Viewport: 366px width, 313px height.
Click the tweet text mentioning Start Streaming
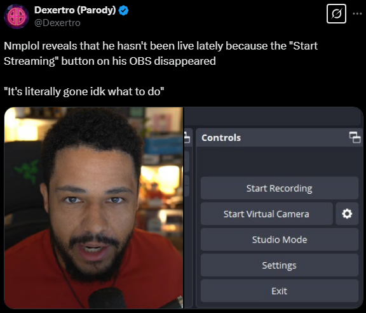(161, 53)
